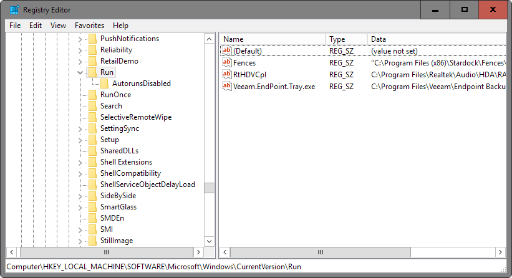
Task: Expand the Reliability key
Action: click(x=80, y=50)
